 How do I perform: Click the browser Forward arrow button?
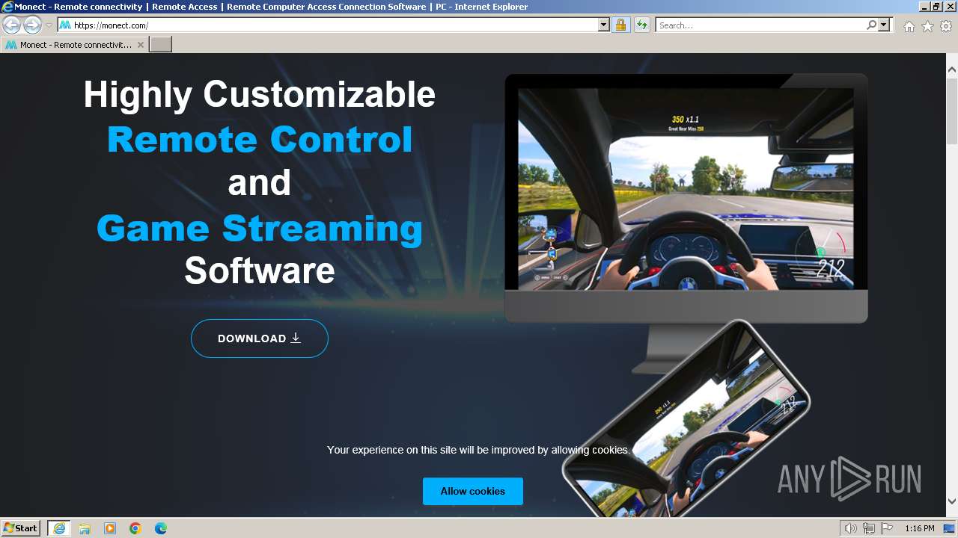(x=32, y=25)
